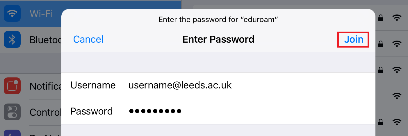This screenshot has height=136, width=408.
Task: Select the Notifications label in settings sidebar
Action: tap(46, 86)
